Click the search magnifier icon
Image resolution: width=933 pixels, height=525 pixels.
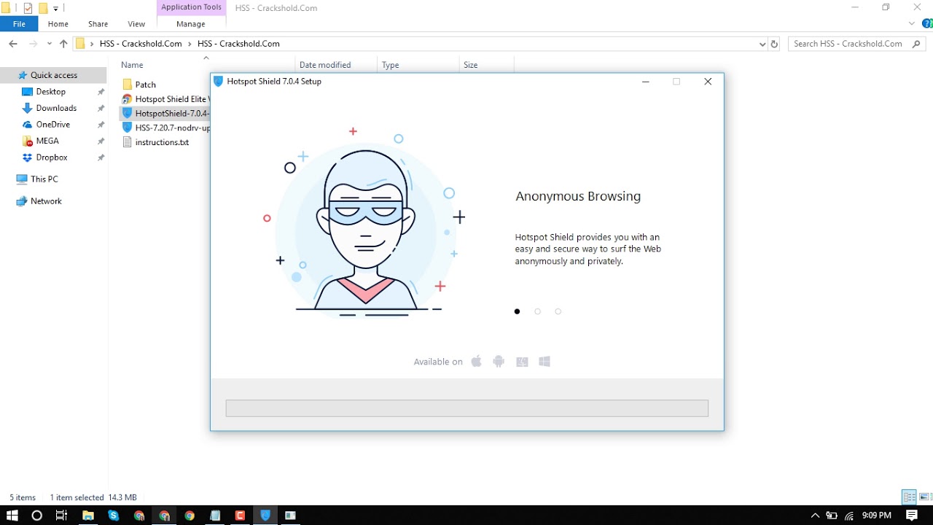917,44
